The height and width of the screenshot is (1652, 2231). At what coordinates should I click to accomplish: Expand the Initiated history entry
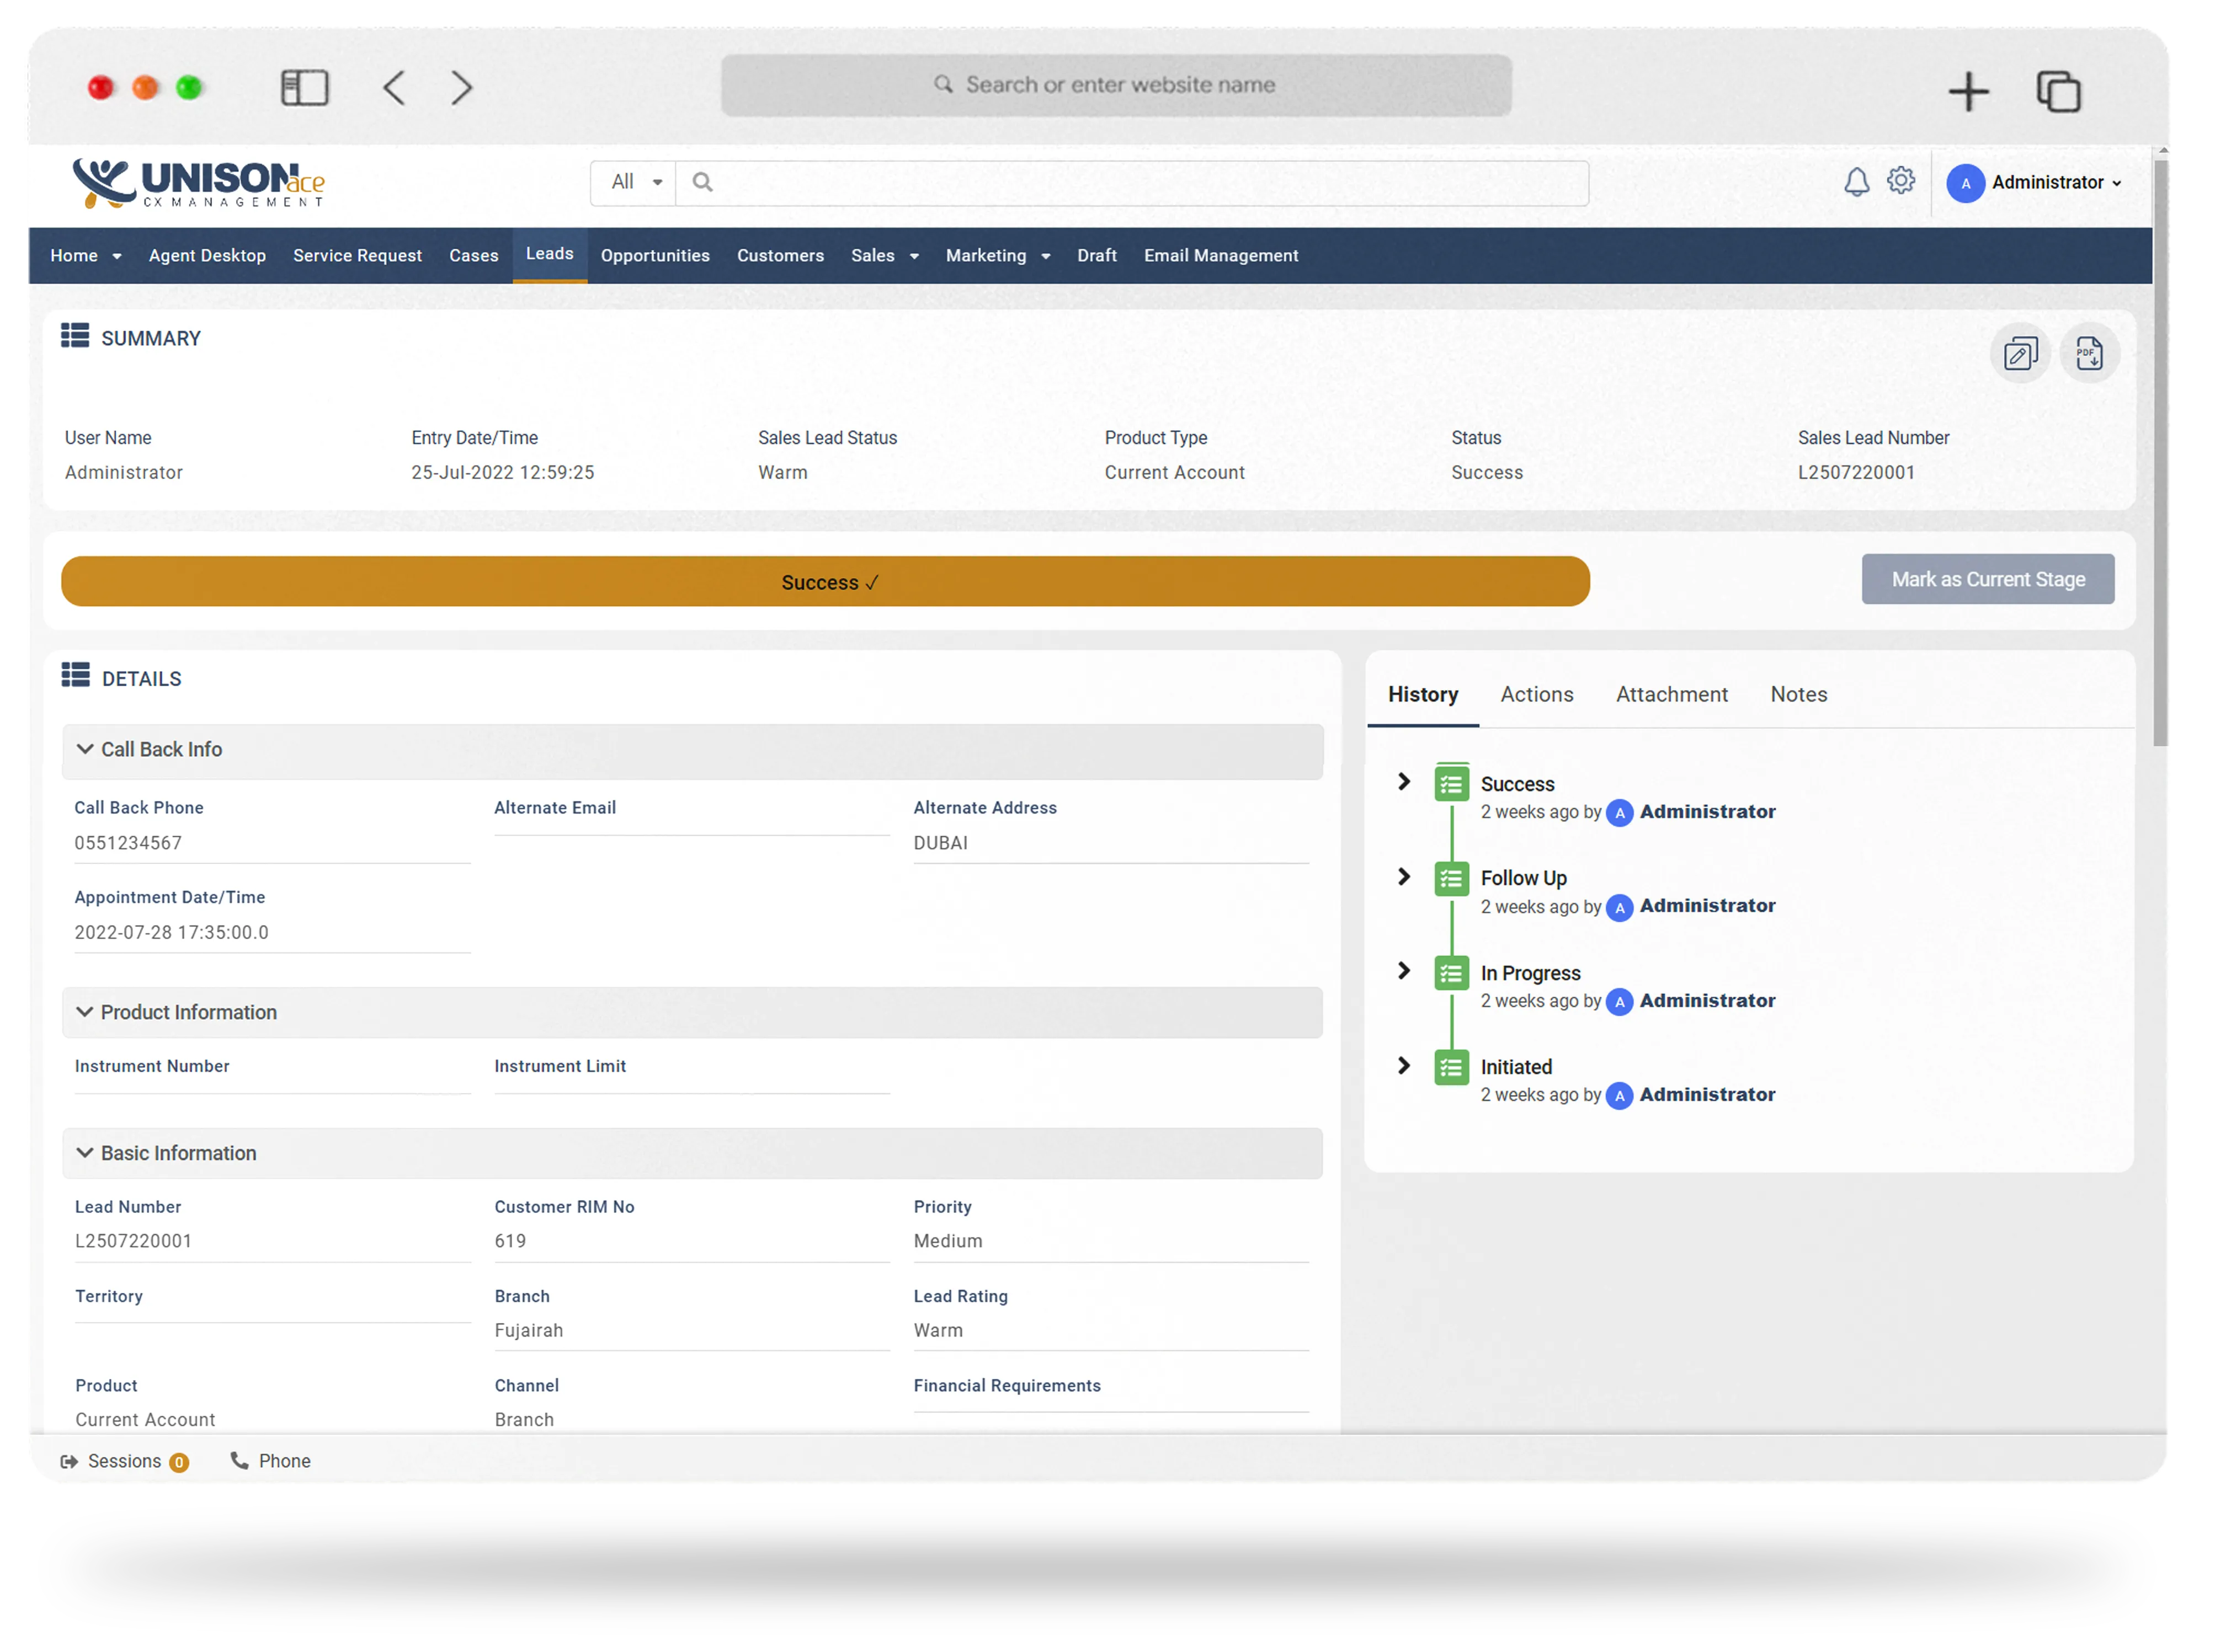1404,1066
